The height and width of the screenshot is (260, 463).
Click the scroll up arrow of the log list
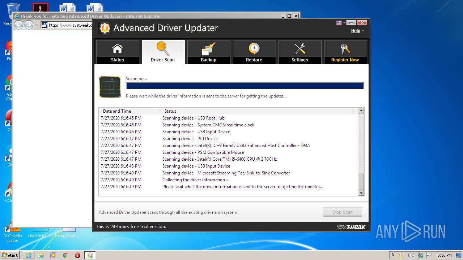point(361,111)
